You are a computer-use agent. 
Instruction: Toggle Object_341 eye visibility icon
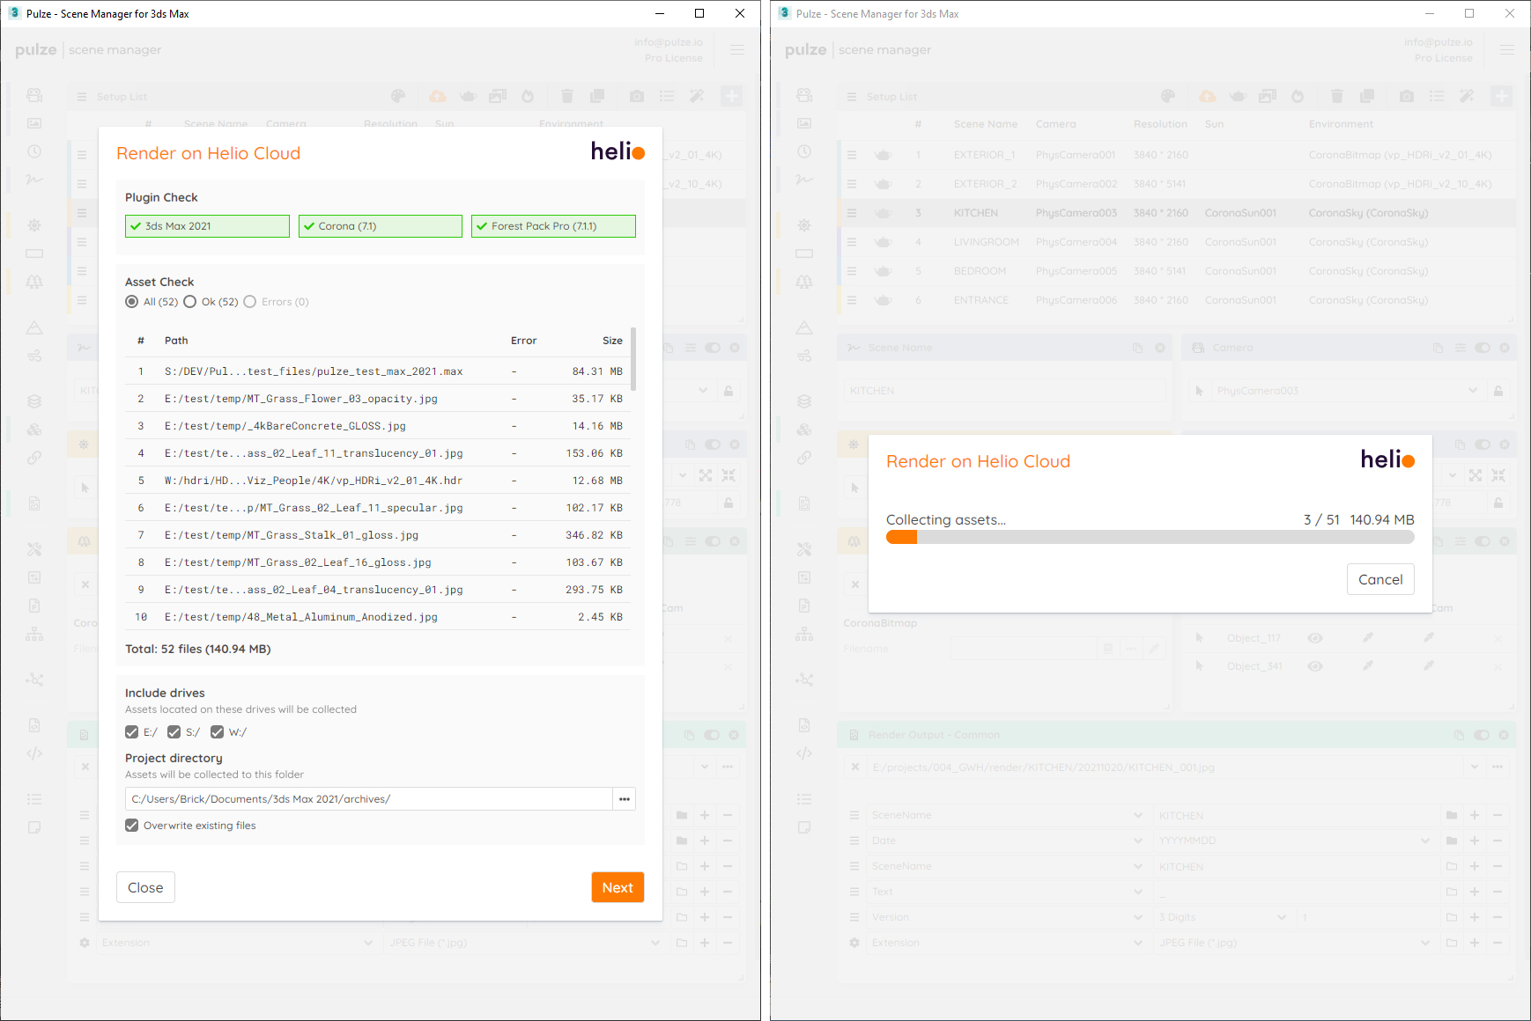pos(1315,666)
